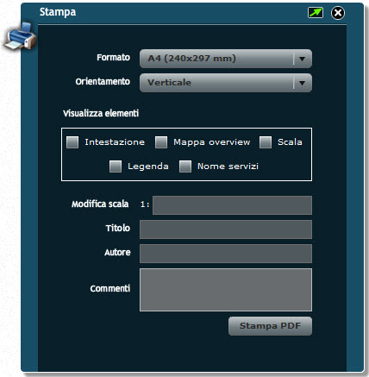Close the Stampa dialog with the X icon
This screenshot has width=369, height=377.
click(338, 13)
